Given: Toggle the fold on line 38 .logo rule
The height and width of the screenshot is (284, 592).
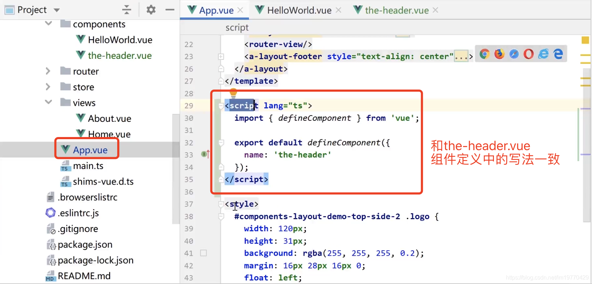Looking at the screenshot, I should [221, 216].
